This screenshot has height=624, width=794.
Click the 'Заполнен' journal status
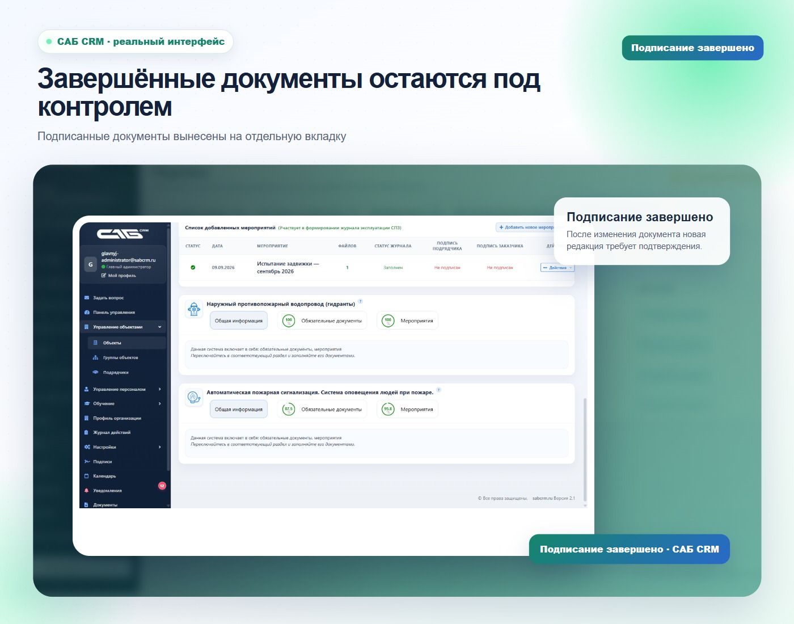[393, 268]
